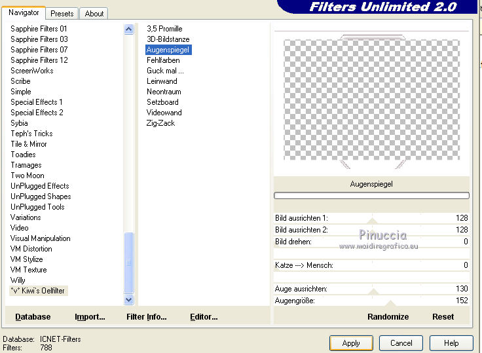Select UnPlugged Tools category
Image resolution: width=482 pixels, height=353 pixels.
pyautogui.click(x=37, y=207)
